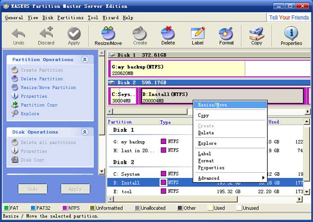Viewport: 313px width, 222px height.
Task: Choose Resize/Move in context menu
Action: pos(230,105)
